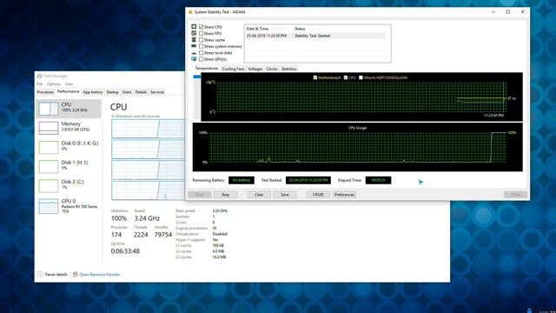Click the AIDA64 title bar flame icon
This screenshot has height=313, width=556.
[190, 11]
